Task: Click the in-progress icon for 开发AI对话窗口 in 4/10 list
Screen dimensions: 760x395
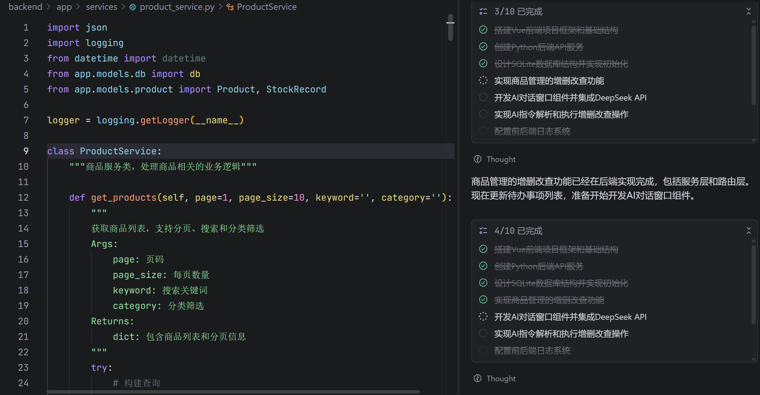Action: coord(483,317)
